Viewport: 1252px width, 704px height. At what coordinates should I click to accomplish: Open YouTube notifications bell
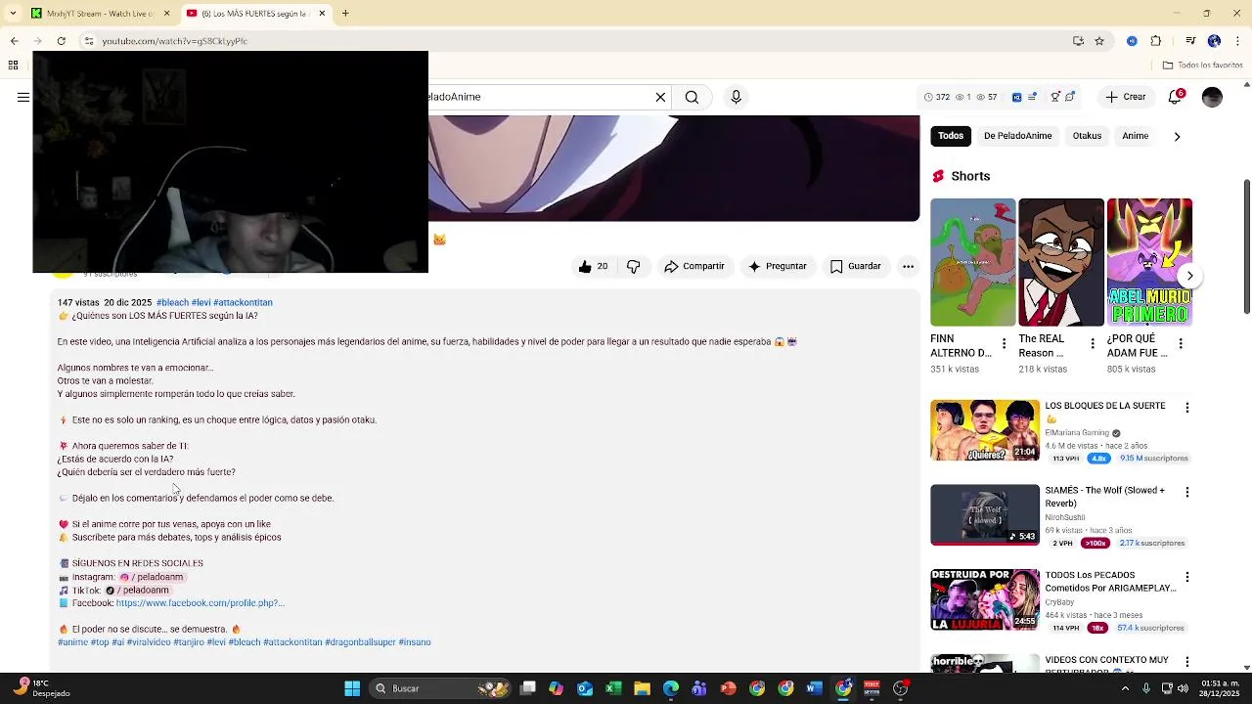1176,97
